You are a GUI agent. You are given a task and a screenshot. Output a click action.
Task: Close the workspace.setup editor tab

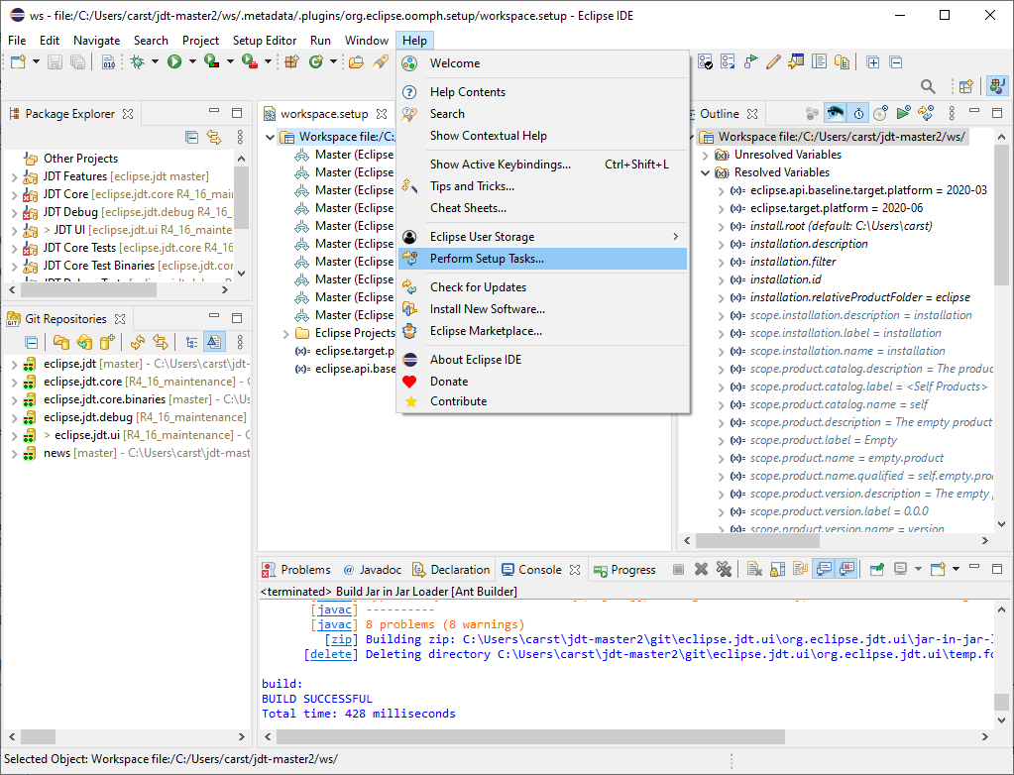383,114
